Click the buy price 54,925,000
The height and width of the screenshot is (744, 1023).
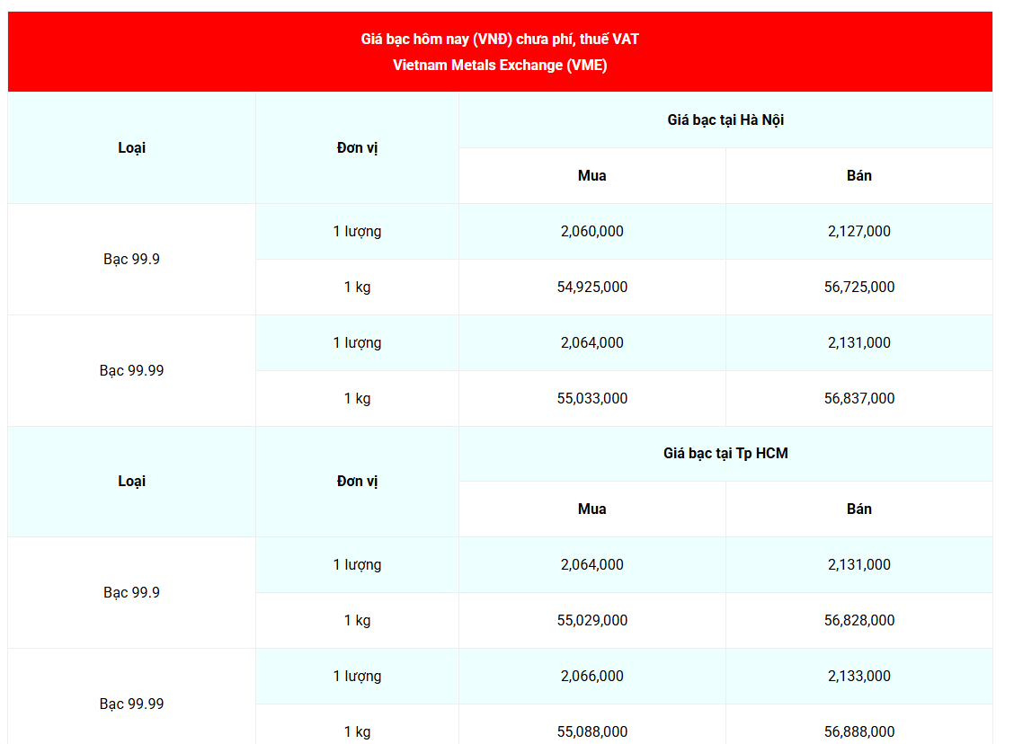tap(592, 287)
